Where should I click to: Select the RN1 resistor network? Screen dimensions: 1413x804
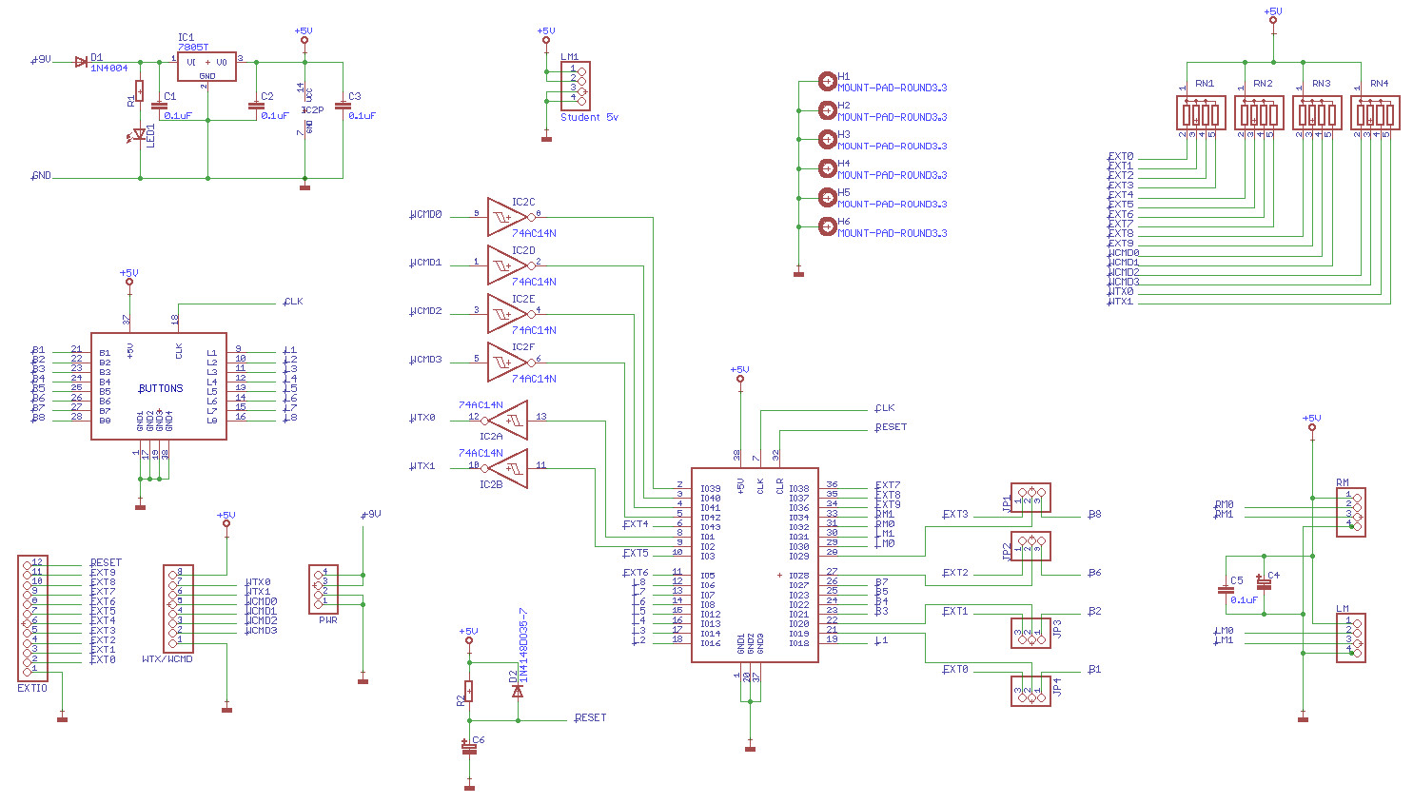point(1200,113)
